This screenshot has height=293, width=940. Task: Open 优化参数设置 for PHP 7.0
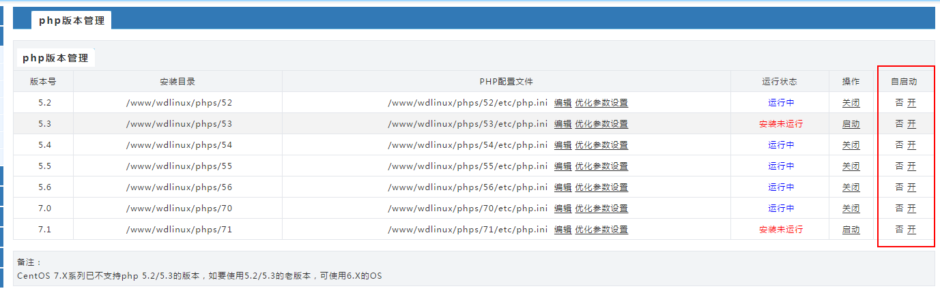click(x=601, y=209)
